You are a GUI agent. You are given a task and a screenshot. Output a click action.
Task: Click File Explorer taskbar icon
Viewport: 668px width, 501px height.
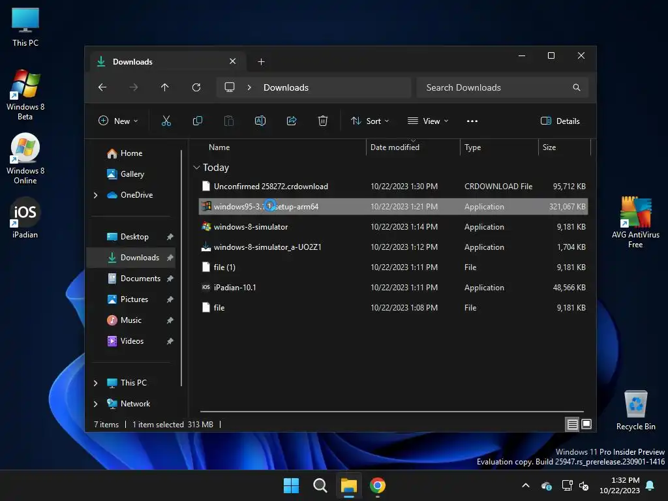pos(348,485)
